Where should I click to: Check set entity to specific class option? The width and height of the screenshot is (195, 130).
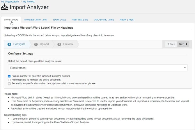pos(9,84)
